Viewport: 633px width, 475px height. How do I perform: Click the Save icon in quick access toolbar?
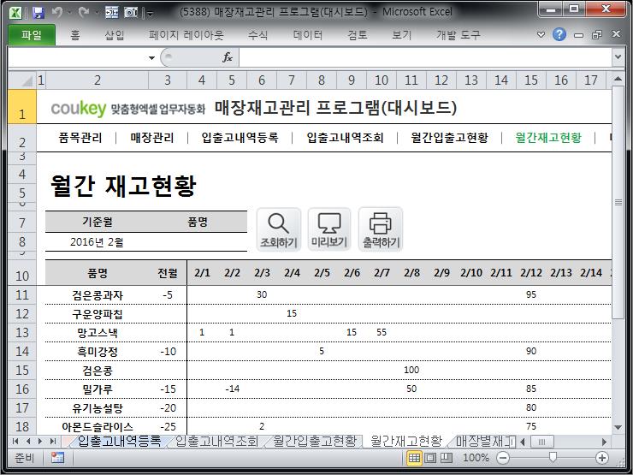tap(38, 13)
